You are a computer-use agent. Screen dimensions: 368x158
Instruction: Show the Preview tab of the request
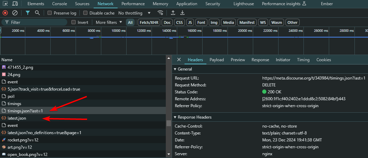[238, 60]
